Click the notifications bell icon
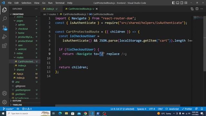 point(202,109)
